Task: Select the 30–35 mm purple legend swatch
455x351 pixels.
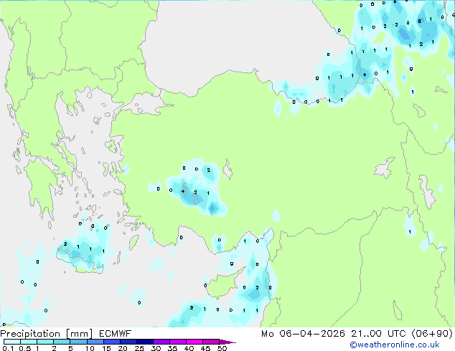Action: (161, 342)
